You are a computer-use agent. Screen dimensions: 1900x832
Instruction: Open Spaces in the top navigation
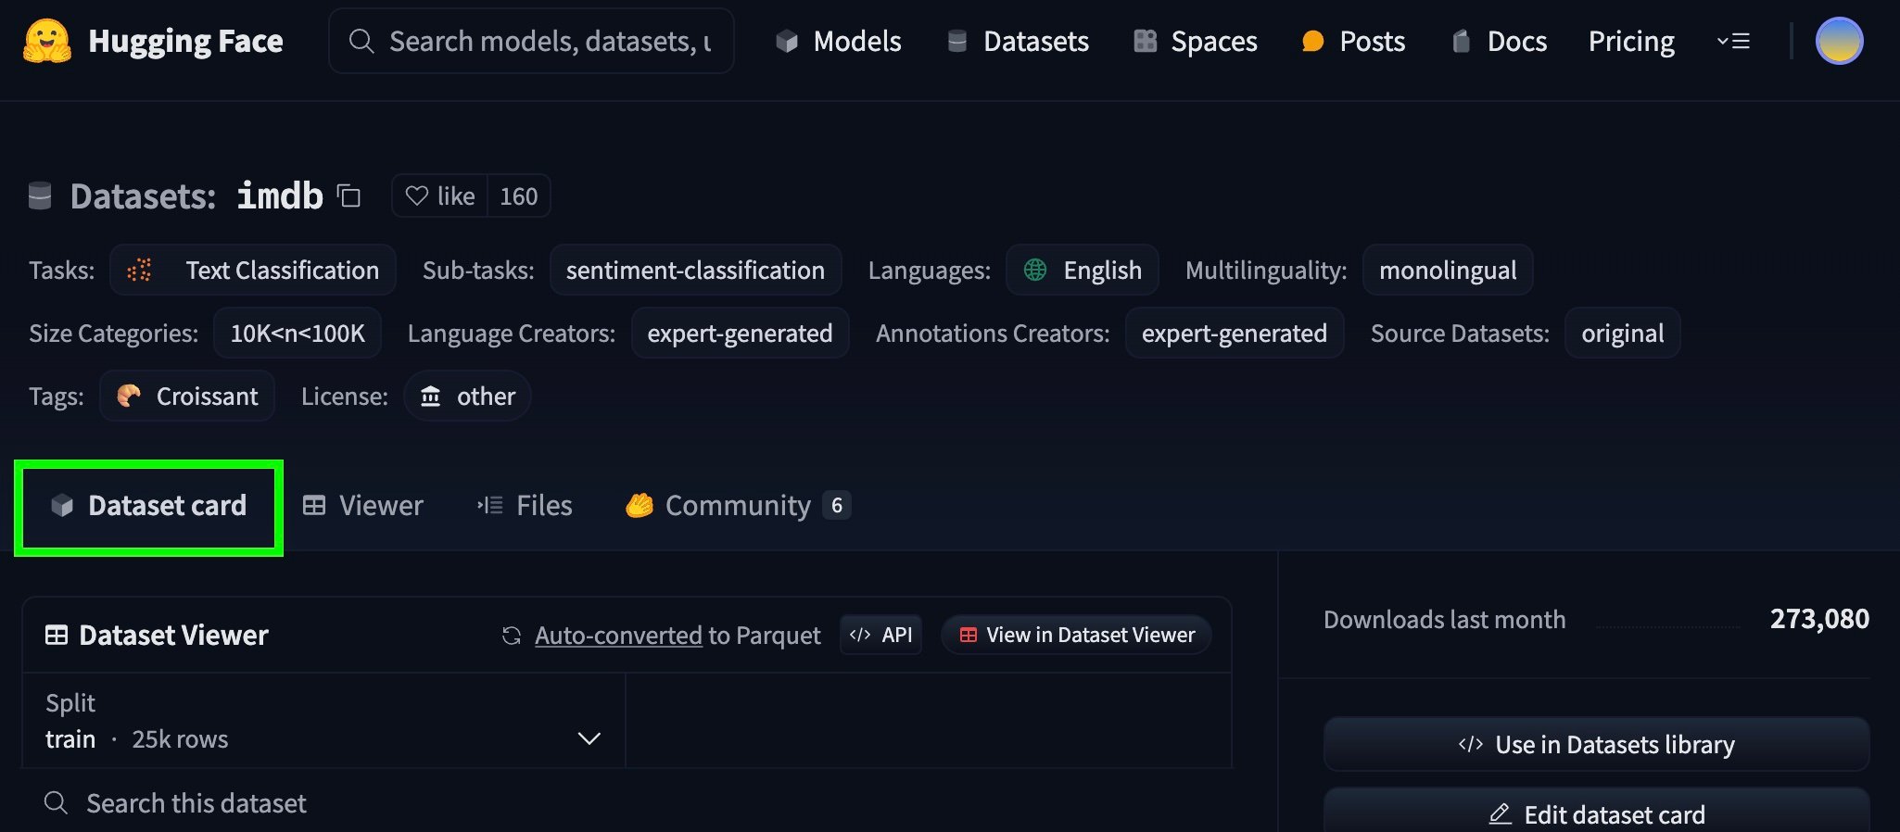(x=1196, y=41)
